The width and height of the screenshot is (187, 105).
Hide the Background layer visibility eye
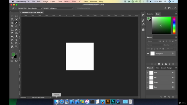[x=148, y=54]
